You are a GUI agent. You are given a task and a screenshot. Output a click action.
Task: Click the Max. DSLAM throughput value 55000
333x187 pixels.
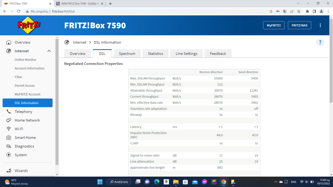218,79
